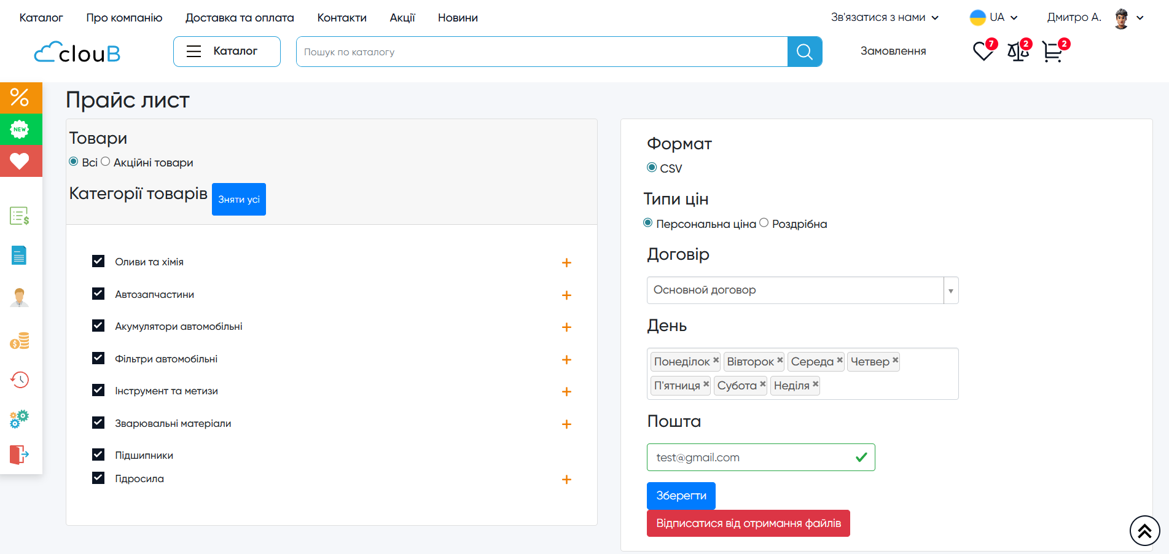This screenshot has width=1169, height=554.
Task: Open the green NEW badge sidebar icon
Action: point(20,129)
